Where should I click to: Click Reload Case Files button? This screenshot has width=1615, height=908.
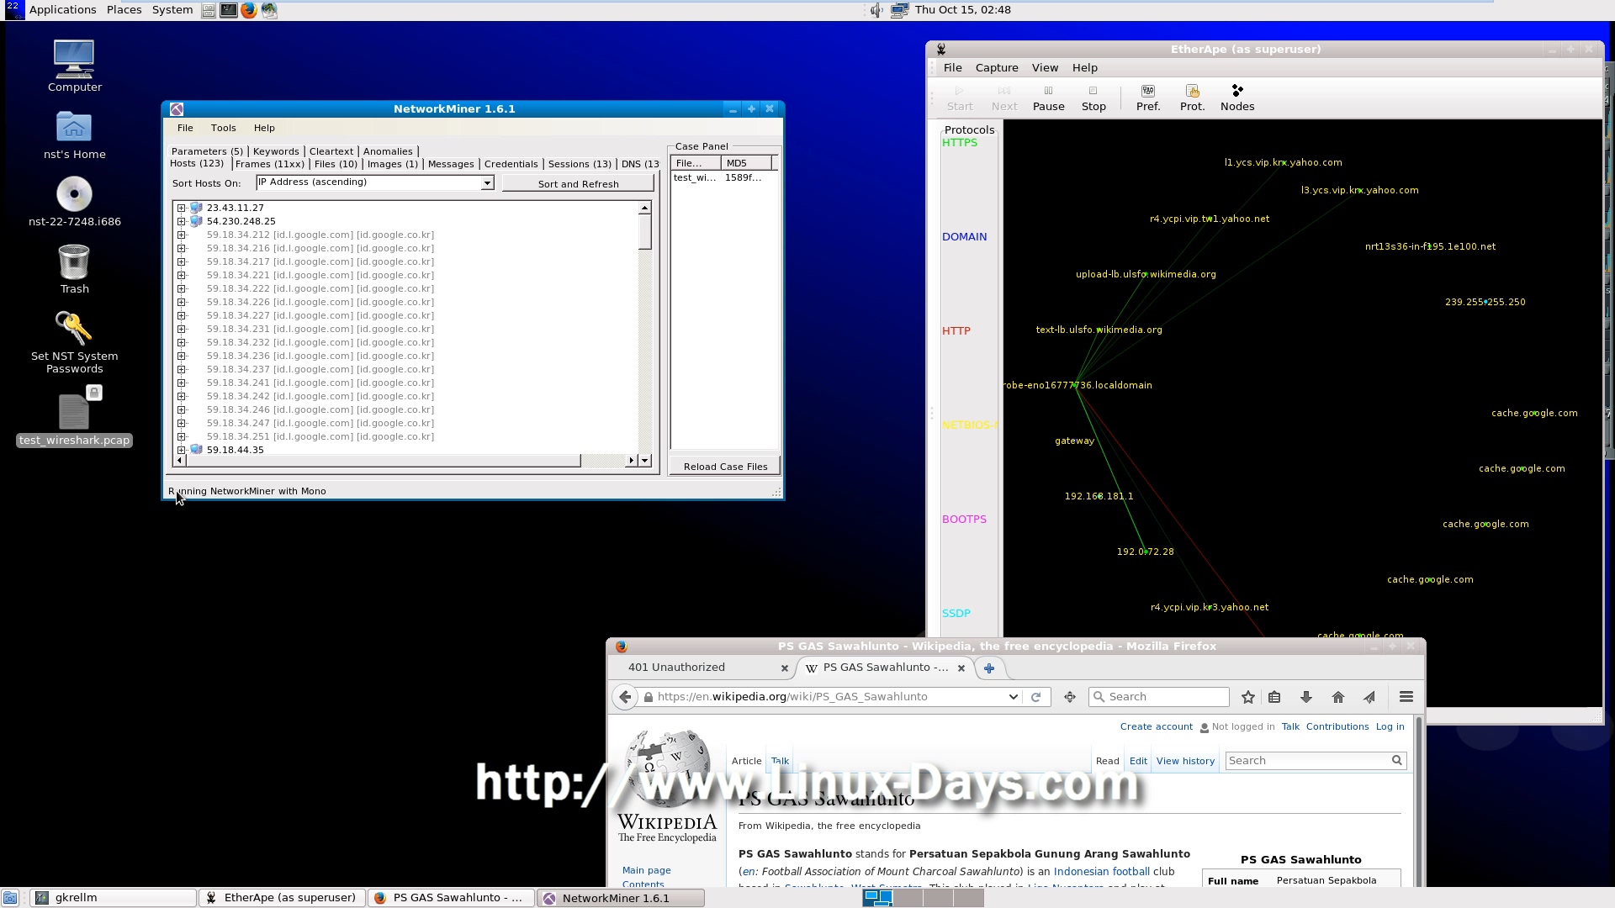(725, 467)
